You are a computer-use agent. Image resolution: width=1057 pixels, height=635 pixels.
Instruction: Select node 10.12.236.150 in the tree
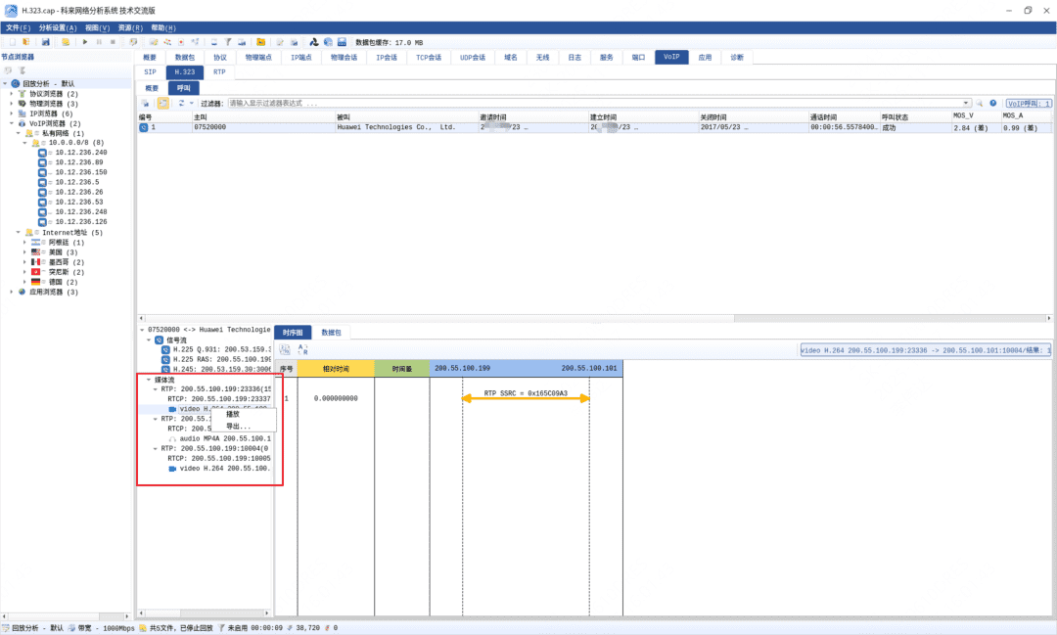80,172
